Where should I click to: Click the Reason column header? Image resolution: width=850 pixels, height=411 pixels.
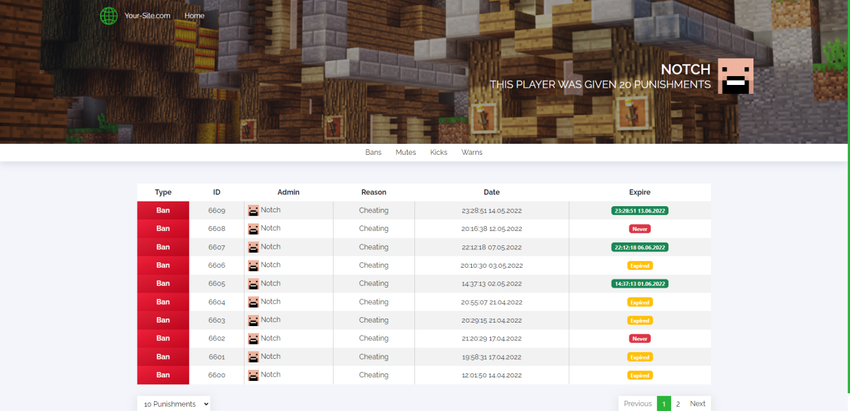pos(374,192)
